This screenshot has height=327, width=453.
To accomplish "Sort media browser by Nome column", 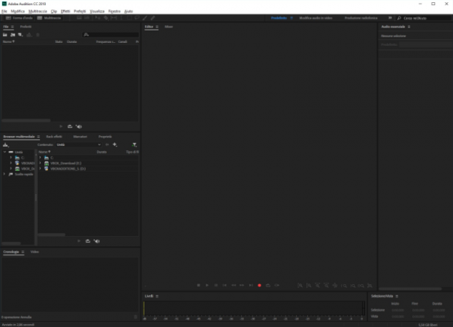I will tap(44, 152).
